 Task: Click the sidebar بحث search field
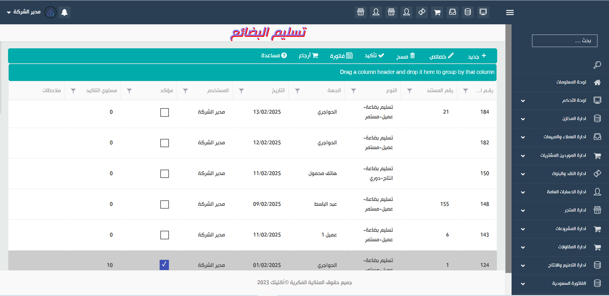click(x=564, y=41)
